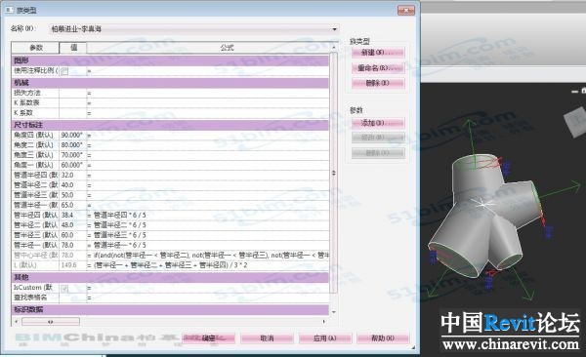Toggle the 使用注释比例 checkbox
This screenshot has height=357, width=586.
pyautogui.click(x=64, y=71)
